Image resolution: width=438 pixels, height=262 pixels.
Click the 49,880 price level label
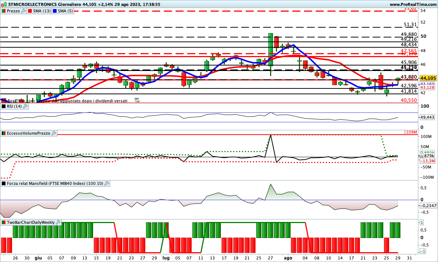(409, 35)
